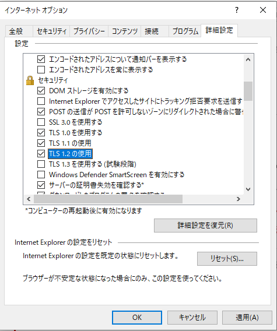Screen dimensions: 277x331
Task: Open the 全般 tab
Action: coord(19,31)
